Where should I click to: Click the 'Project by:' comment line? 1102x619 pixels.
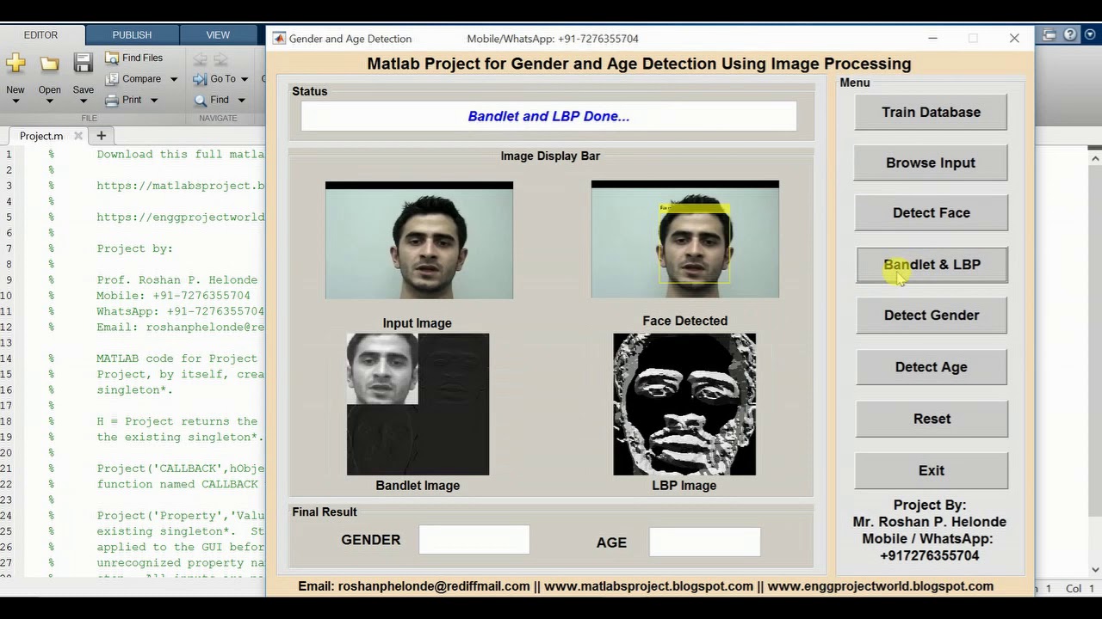[x=134, y=248]
